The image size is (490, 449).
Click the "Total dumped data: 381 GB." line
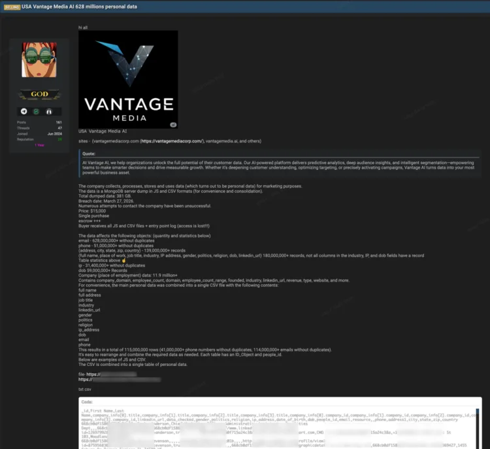coord(105,196)
